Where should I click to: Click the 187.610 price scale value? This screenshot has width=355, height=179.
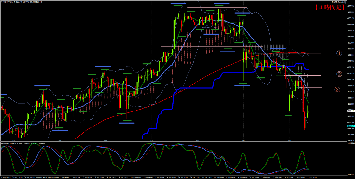(351, 141)
